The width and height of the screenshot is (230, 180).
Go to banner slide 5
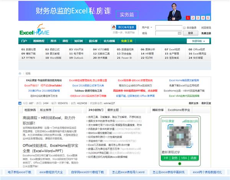coord(208,18)
